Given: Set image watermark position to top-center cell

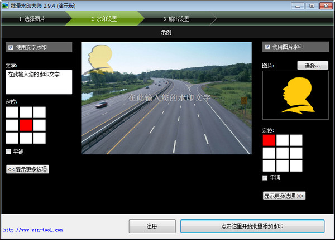Looking at the screenshot, I should pos(283,140).
